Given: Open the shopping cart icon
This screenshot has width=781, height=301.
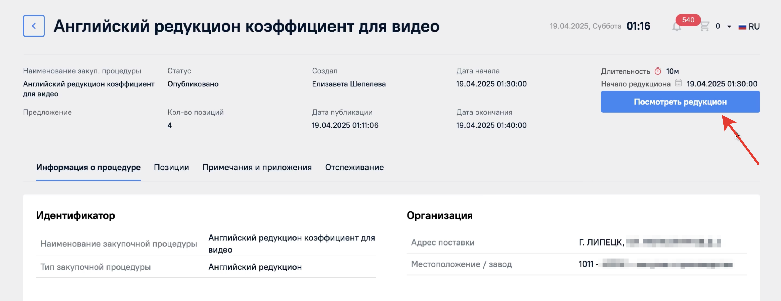Looking at the screenshot, I should coord(705,26).
